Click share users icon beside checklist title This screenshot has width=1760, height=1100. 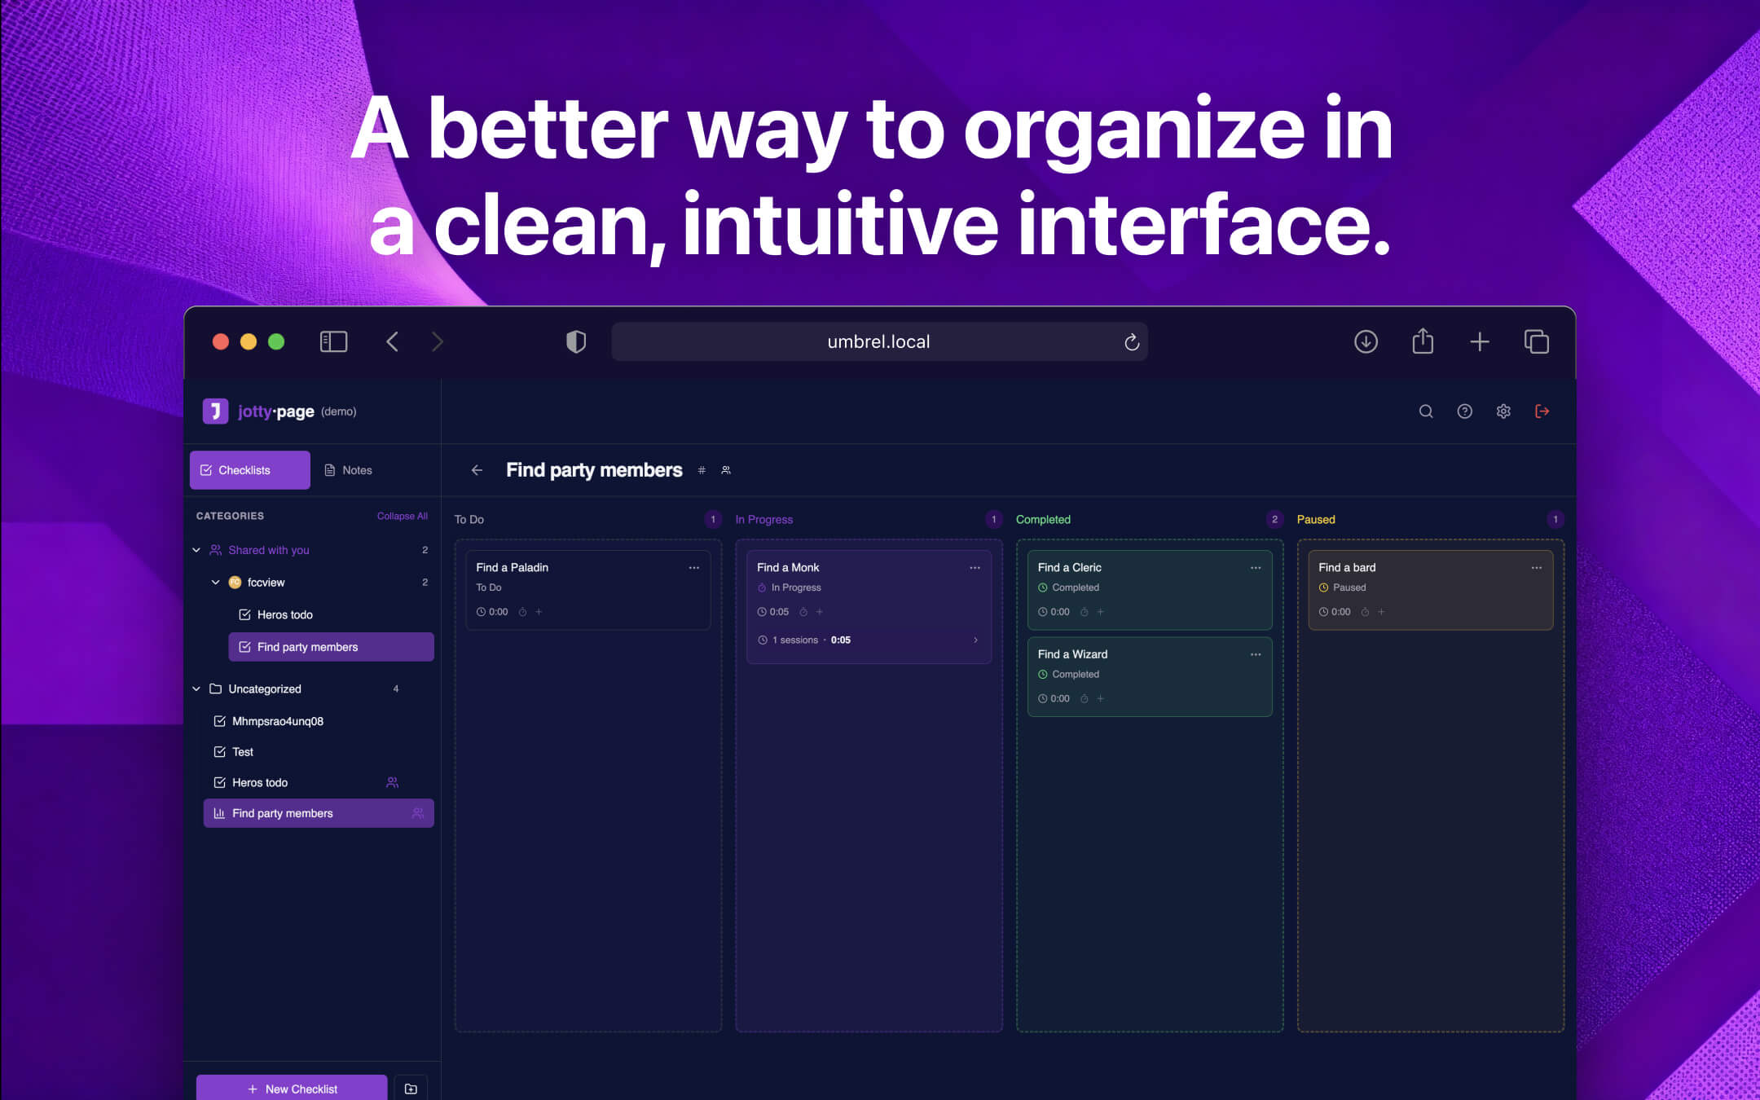tap(726, 470)
